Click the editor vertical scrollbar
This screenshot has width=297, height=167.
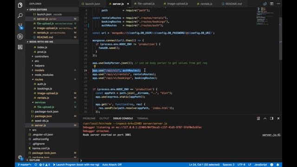coord(280,39)
